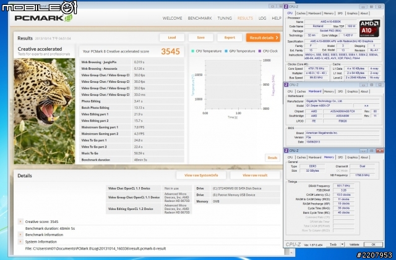This screenshot has height=260, width=396.
Task: Click the result file path text
Action: [95, 249]
